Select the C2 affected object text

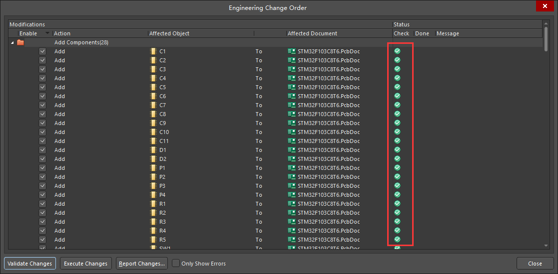(162, 60)
